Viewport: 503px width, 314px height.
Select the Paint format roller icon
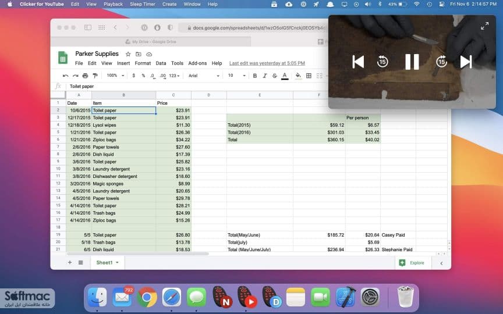click(95, 76)
